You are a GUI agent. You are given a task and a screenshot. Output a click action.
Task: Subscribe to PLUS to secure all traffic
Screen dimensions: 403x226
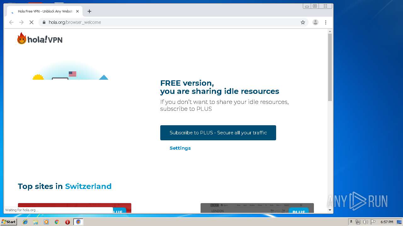pyautogui.click(x=218, y=133)
